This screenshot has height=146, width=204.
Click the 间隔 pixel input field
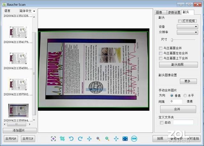(176, 101)
